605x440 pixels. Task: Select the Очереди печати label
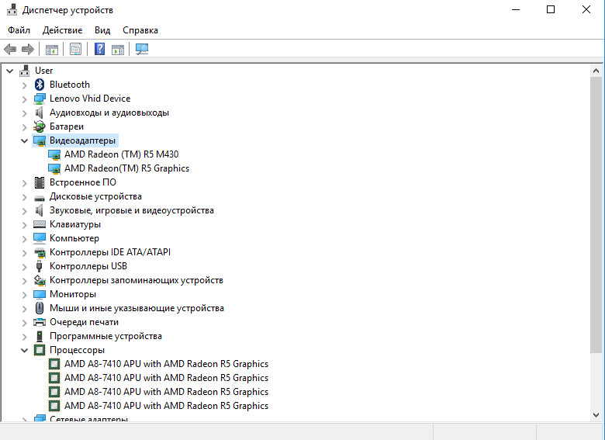84,322
